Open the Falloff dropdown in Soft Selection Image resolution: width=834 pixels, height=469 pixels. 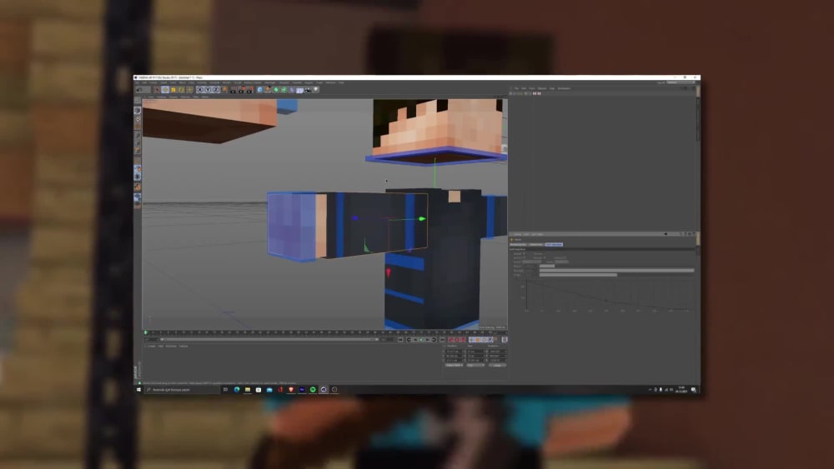coord(532,262)
